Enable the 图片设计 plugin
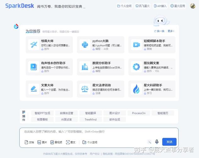This screenshot has width=199, height=158. point(115,113)
